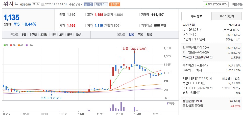Click stock code 036090
This screenshot has height=115, width=243.
click(26, 5)
